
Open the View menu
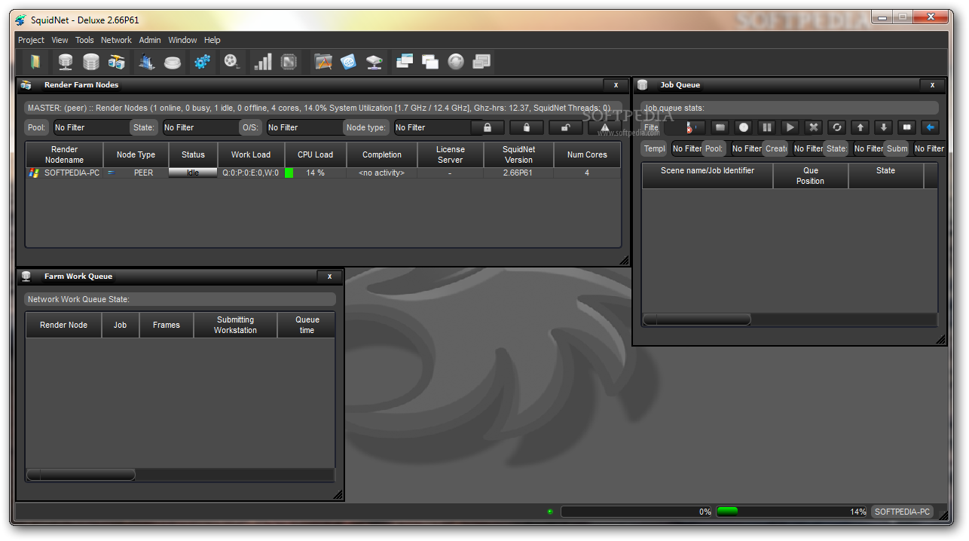coord(60,40)
